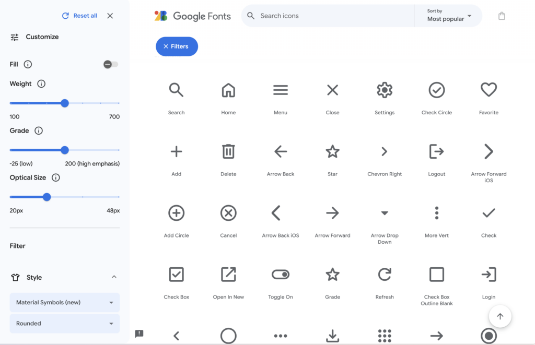Focus the Search icons field
This screenshot has height=345, width=535.
328,16
